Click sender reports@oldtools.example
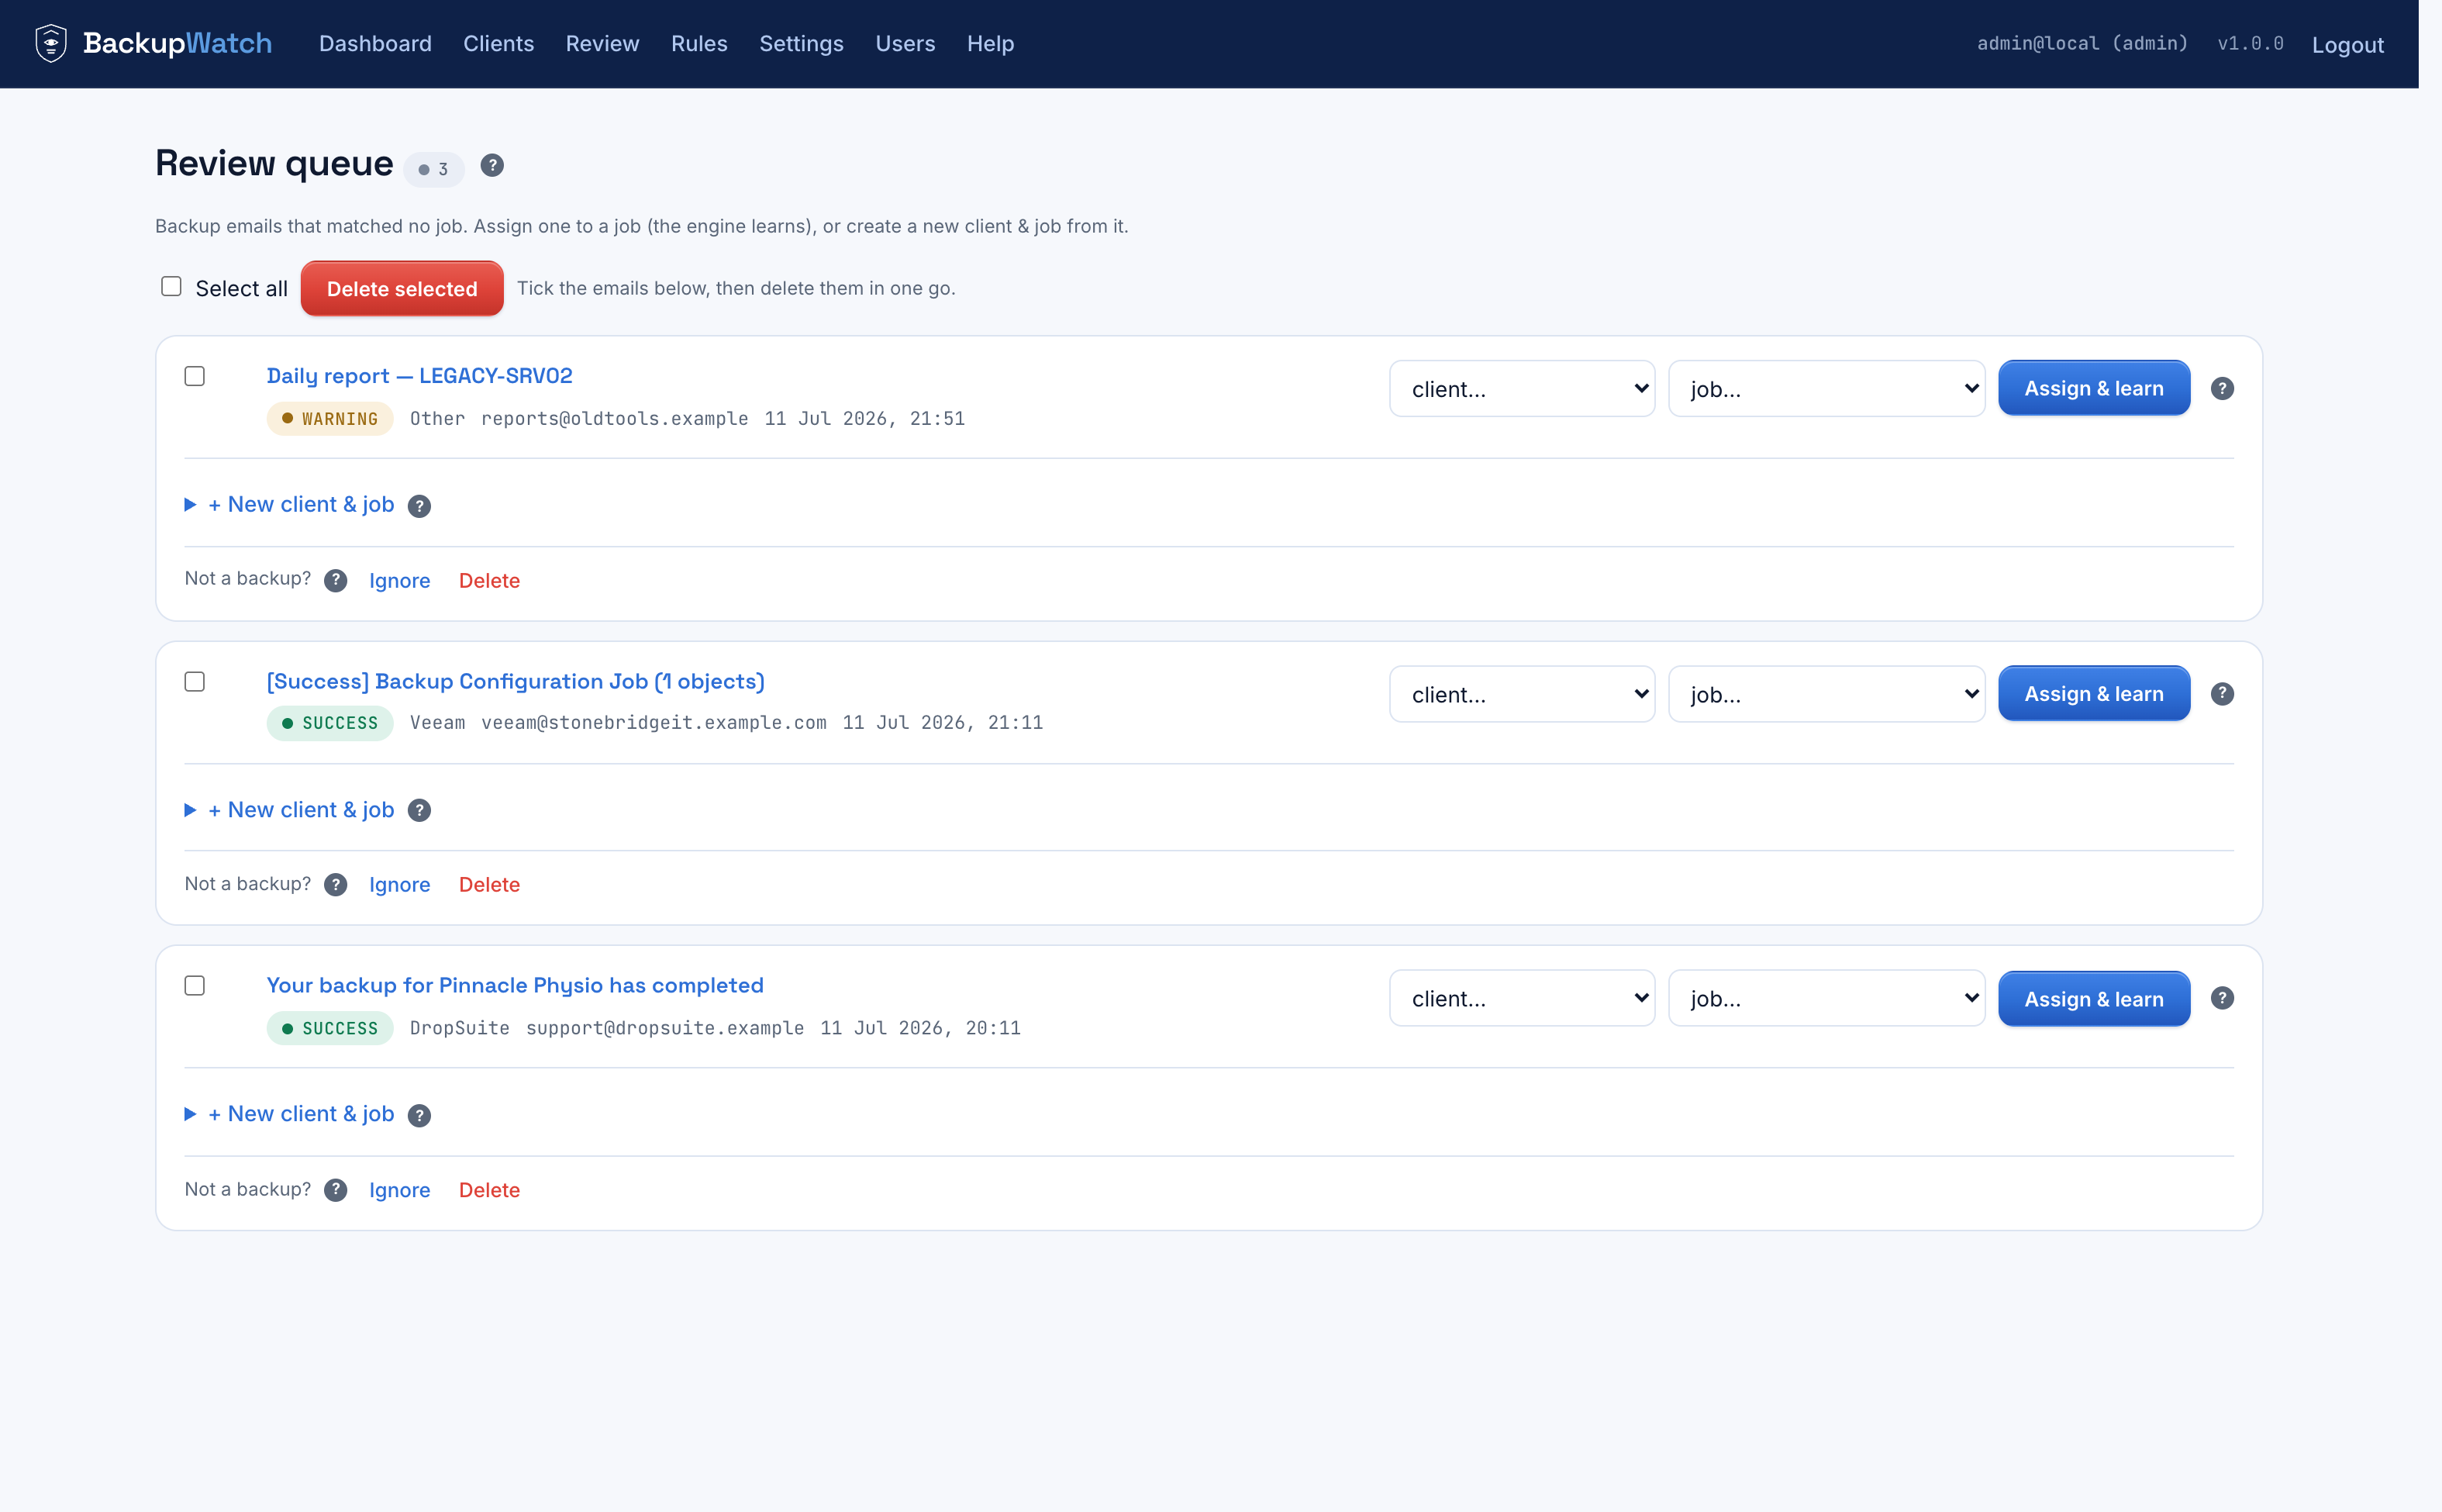 coord(615,419)
